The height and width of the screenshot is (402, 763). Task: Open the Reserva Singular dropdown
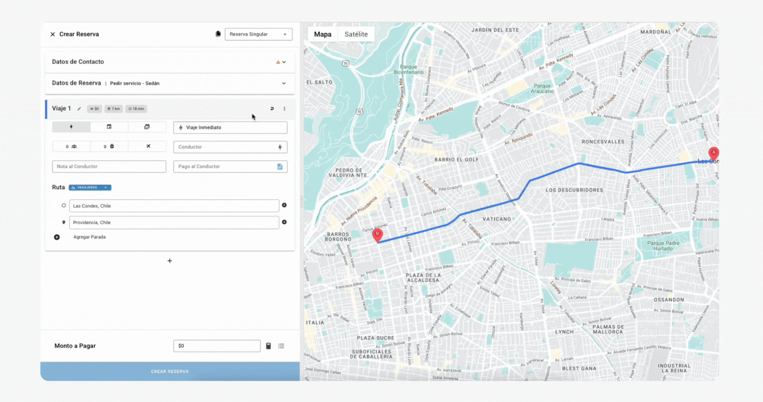tap(259, 34)
